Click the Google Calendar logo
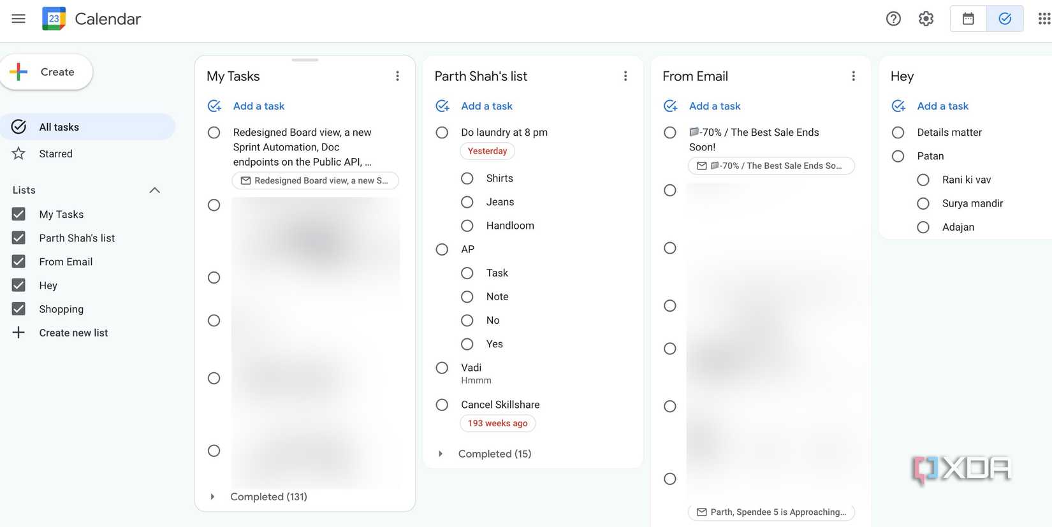The height and width of the screenshot is (527, 1052). (54, 18)
